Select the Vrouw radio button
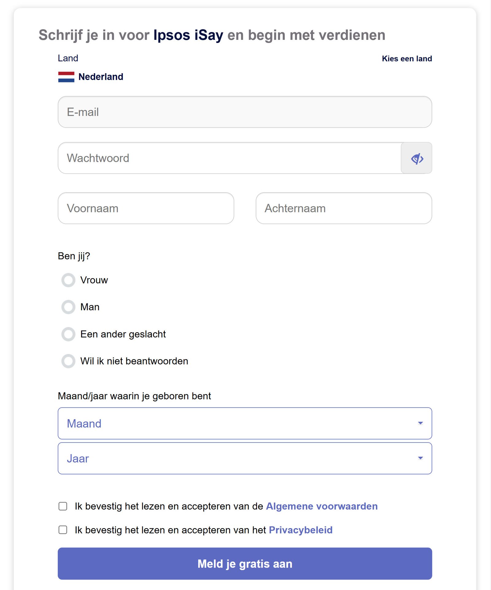This screenshot has height=590, width=491. pos(68,280)
